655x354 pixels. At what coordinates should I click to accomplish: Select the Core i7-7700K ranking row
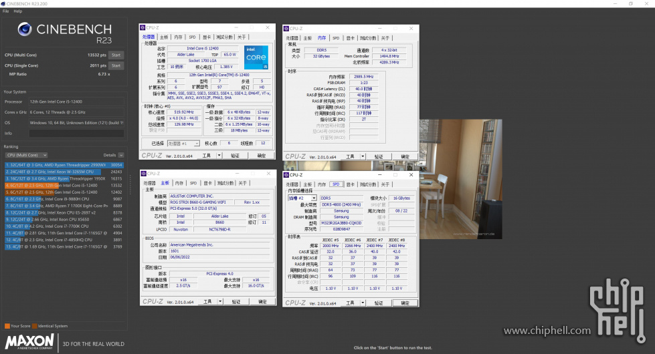64,226
